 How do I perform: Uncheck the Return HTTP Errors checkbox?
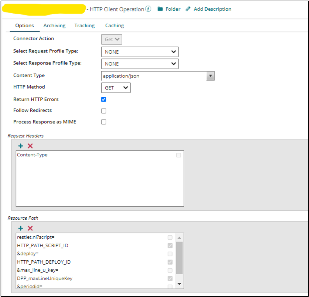point(104,99)
